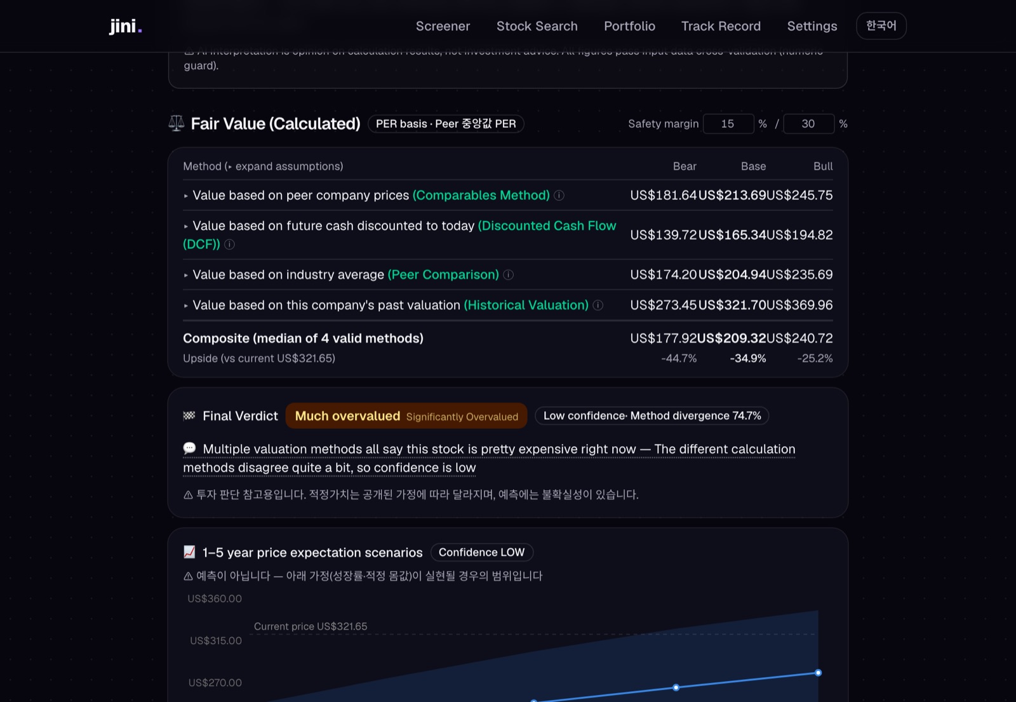
Task: Click the Confidence LOW badge
Action: (x=481, y=552)
